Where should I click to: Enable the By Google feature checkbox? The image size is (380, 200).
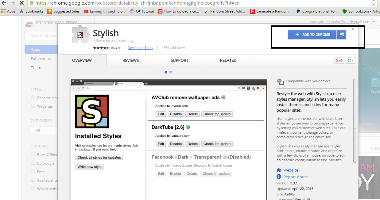[x=33, y=163]
